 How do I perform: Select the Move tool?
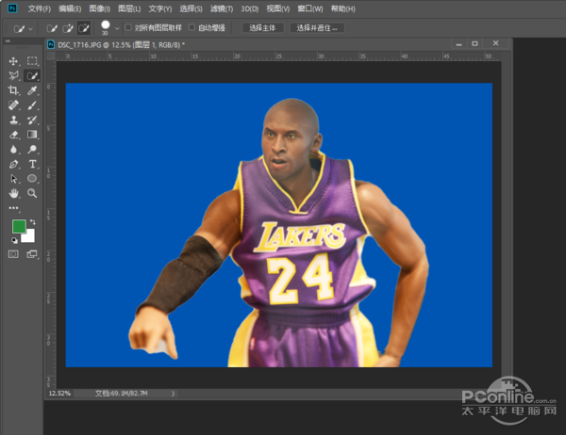(13, 61)
